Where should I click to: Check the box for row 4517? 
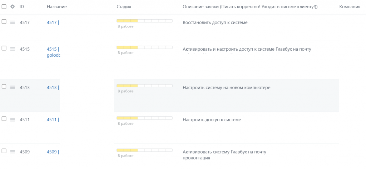[4, 22]
